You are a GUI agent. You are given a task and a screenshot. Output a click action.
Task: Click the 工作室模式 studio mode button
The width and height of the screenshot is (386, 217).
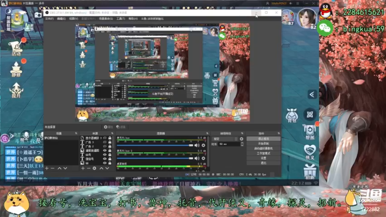(x=263, y=153)
